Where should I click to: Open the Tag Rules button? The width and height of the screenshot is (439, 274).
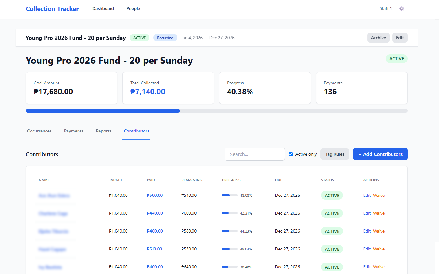pyautogui.click(x=334, y=154)
